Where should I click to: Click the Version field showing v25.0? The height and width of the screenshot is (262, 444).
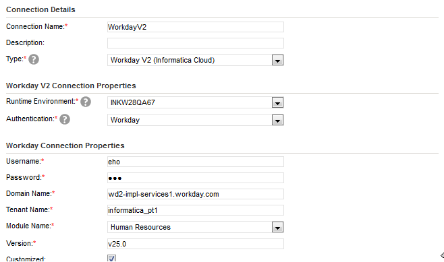[196, 244]
